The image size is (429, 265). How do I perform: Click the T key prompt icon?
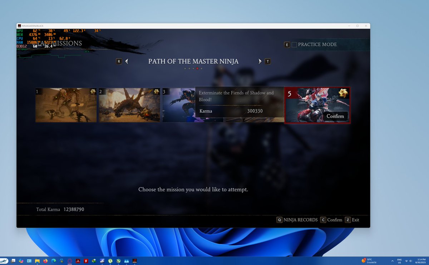click(268, 62)
